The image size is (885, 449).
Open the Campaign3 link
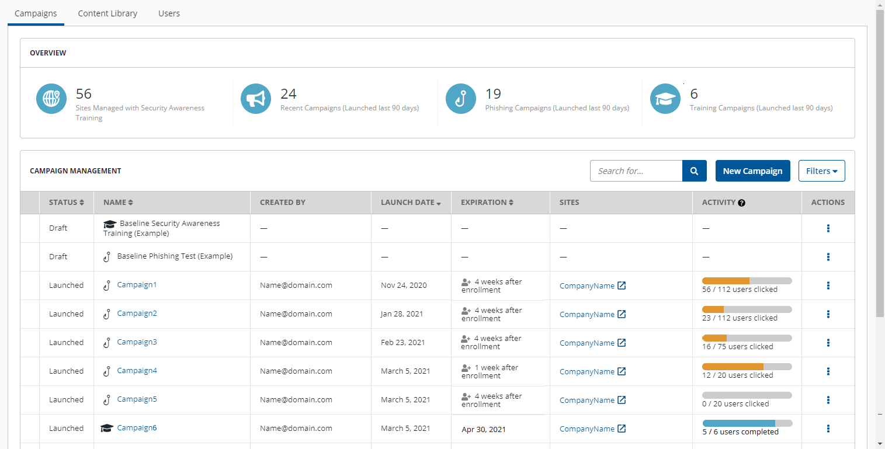pyautogui.click(x=137, y=342)
